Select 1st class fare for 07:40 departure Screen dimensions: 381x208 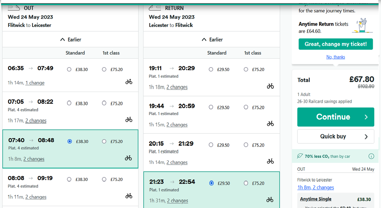(104, 141)
